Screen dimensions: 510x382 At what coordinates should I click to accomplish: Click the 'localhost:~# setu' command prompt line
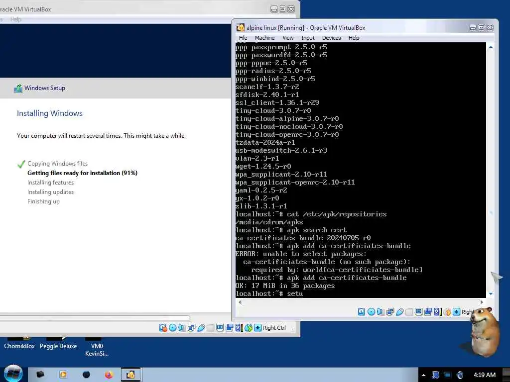pos(269,293)
